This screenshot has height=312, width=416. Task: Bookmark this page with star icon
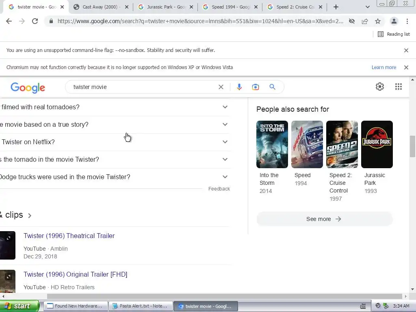(x=378, y=21)
